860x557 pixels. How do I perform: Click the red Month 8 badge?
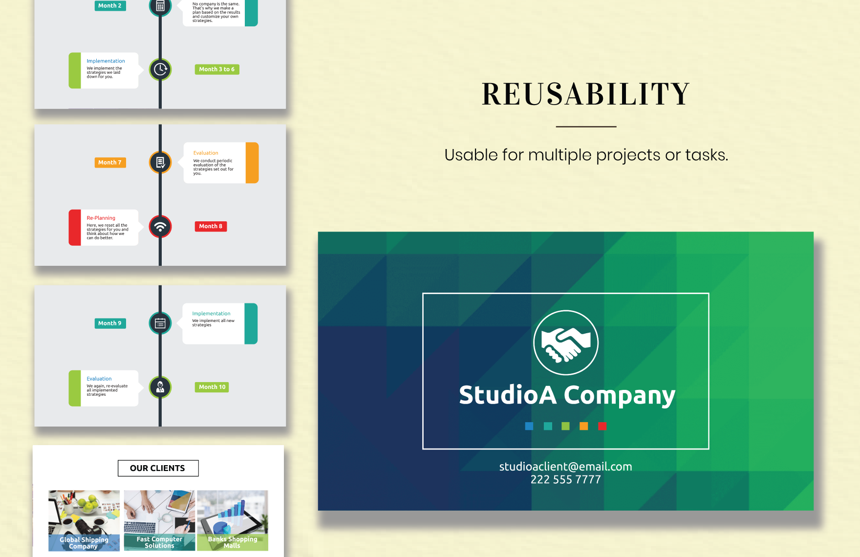[x=210, y=226]
